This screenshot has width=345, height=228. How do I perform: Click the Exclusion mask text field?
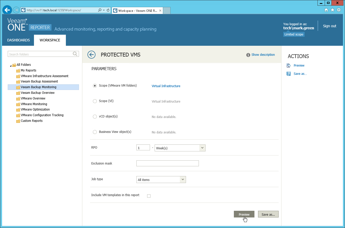pos(167,163)
